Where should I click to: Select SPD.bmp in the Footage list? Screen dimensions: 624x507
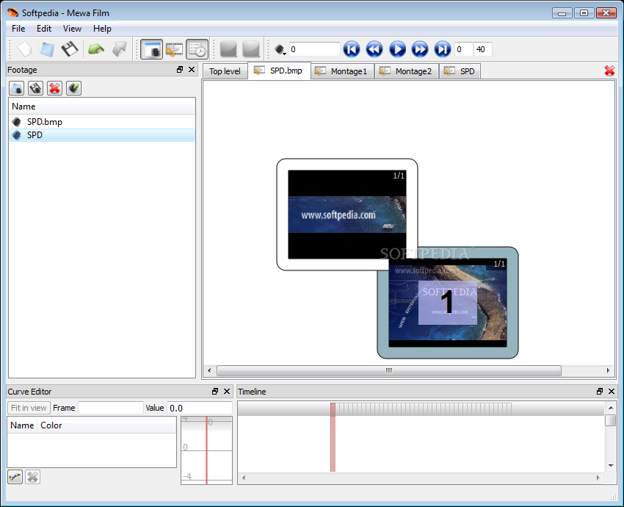[102, 122]
